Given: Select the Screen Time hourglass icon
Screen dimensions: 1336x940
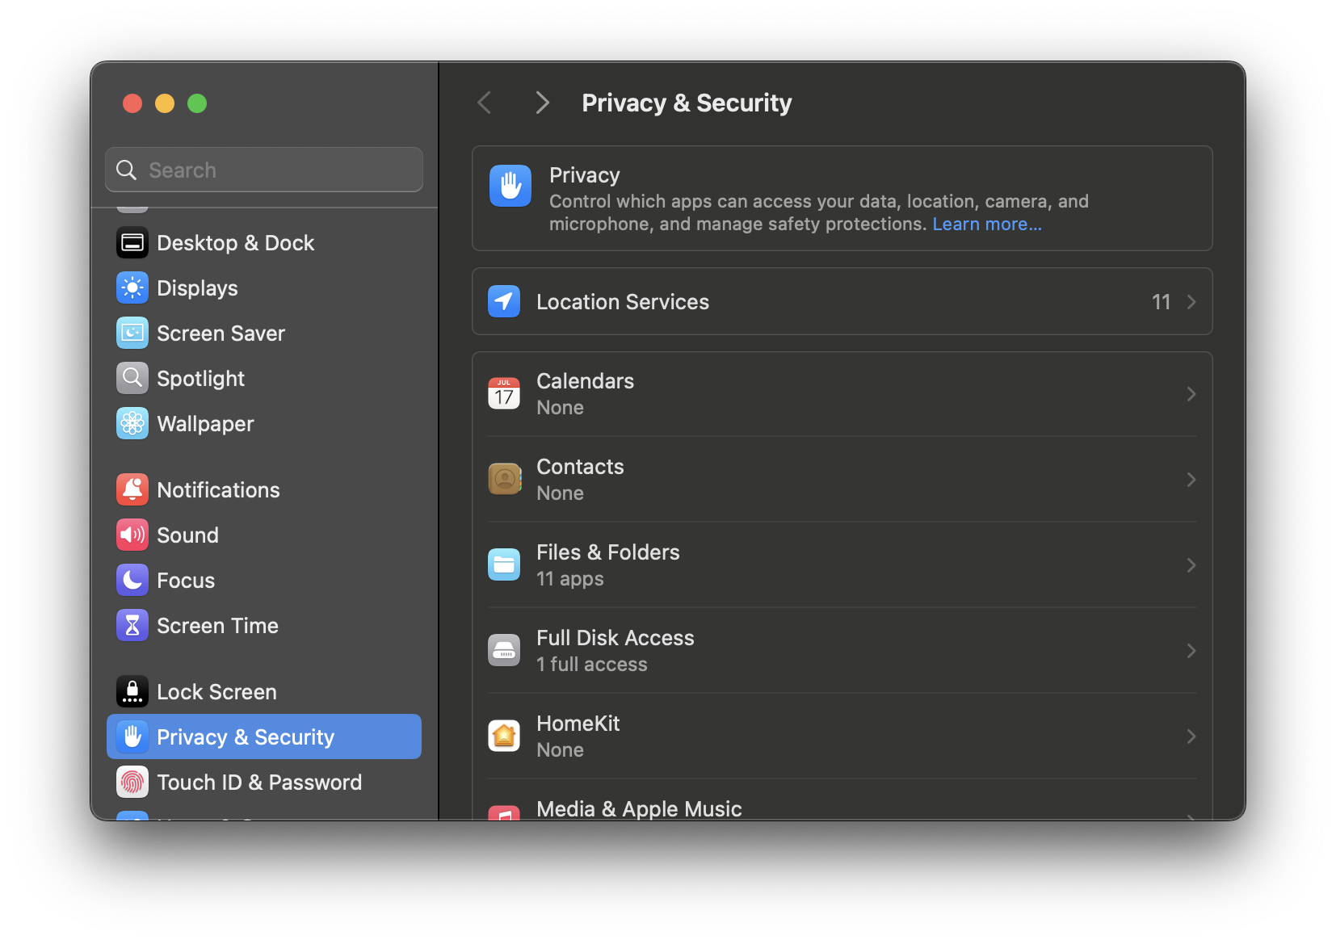Looking at the screenshot, I should (x=132, y=625).
